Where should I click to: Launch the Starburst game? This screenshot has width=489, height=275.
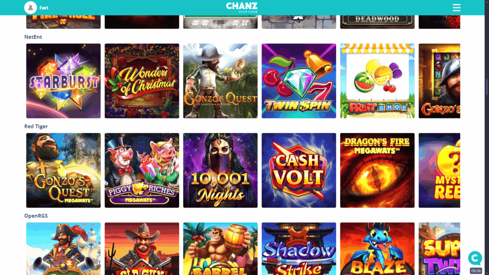click(64, 81)
